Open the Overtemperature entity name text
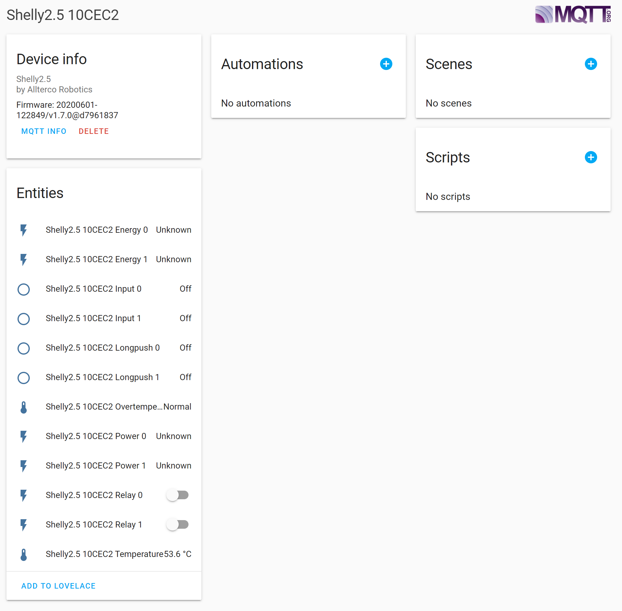 pos(104,407)
